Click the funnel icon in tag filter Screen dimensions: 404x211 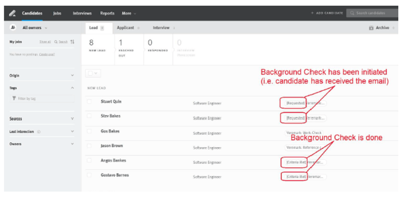pos(14,98)
